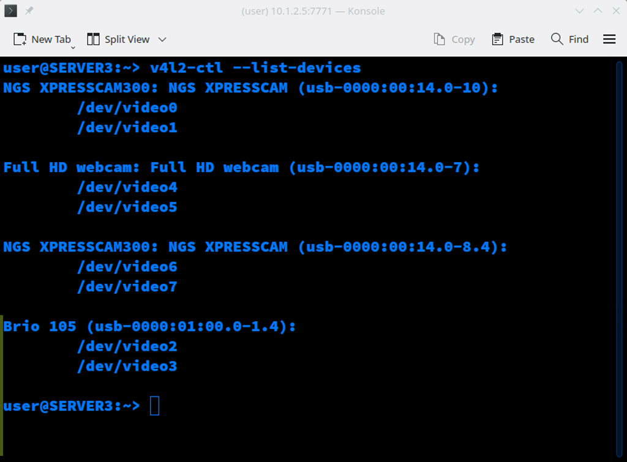Click the Konsole terminal app icon
The width and height of the screenshot is (627, 462).
pos(10,11)
